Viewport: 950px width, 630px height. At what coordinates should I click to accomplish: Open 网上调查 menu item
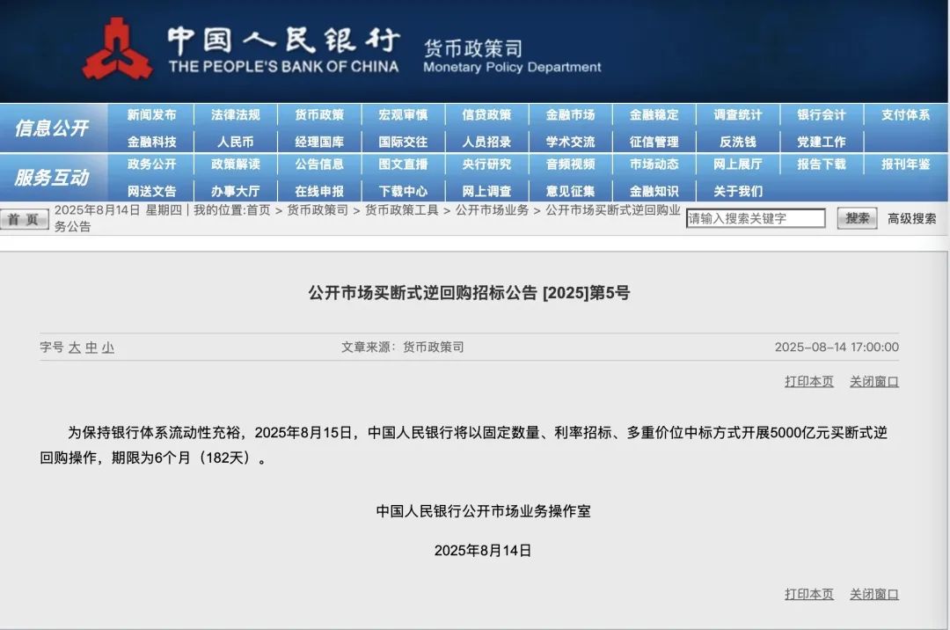(x=486, y=192)
